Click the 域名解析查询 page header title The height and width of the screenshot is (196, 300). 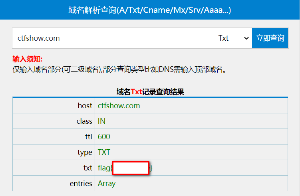click(150, 10)
